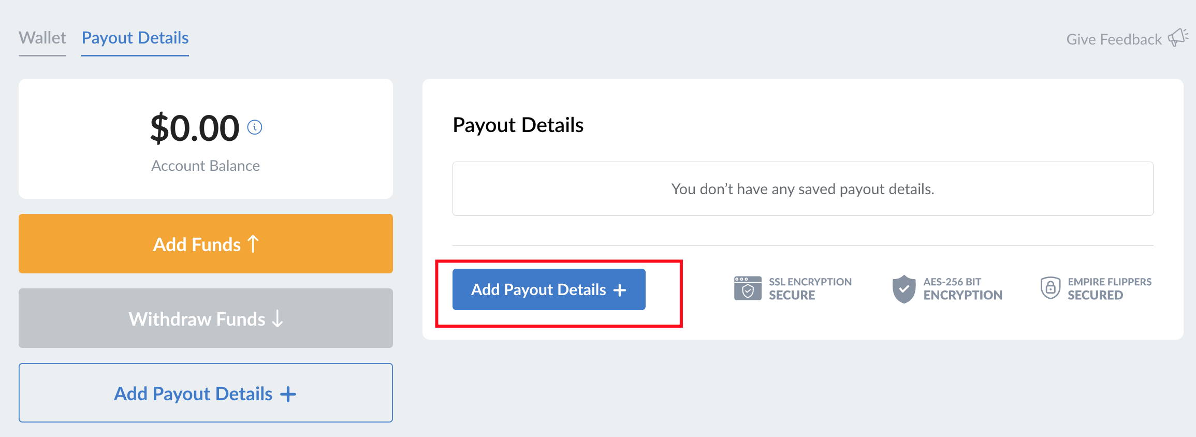Select the Payout Details tab
The width and height of the screenshot is (1196, 437).
click(x=135, y=38)
